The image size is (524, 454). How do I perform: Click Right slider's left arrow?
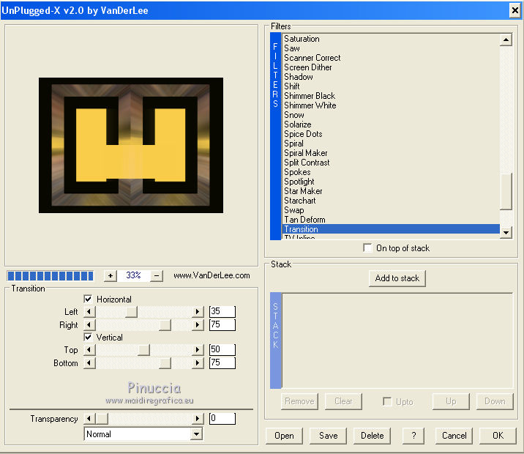(x=89, y=324)
